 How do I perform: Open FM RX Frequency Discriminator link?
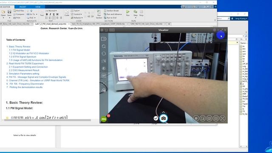click(x=27, y=84)
